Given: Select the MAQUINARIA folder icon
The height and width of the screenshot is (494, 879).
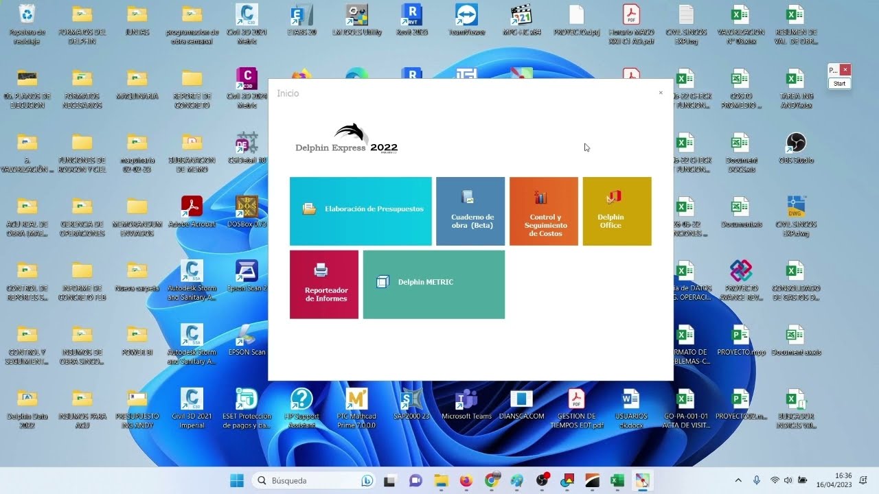Looking at the screenshot, I should 137,84.
